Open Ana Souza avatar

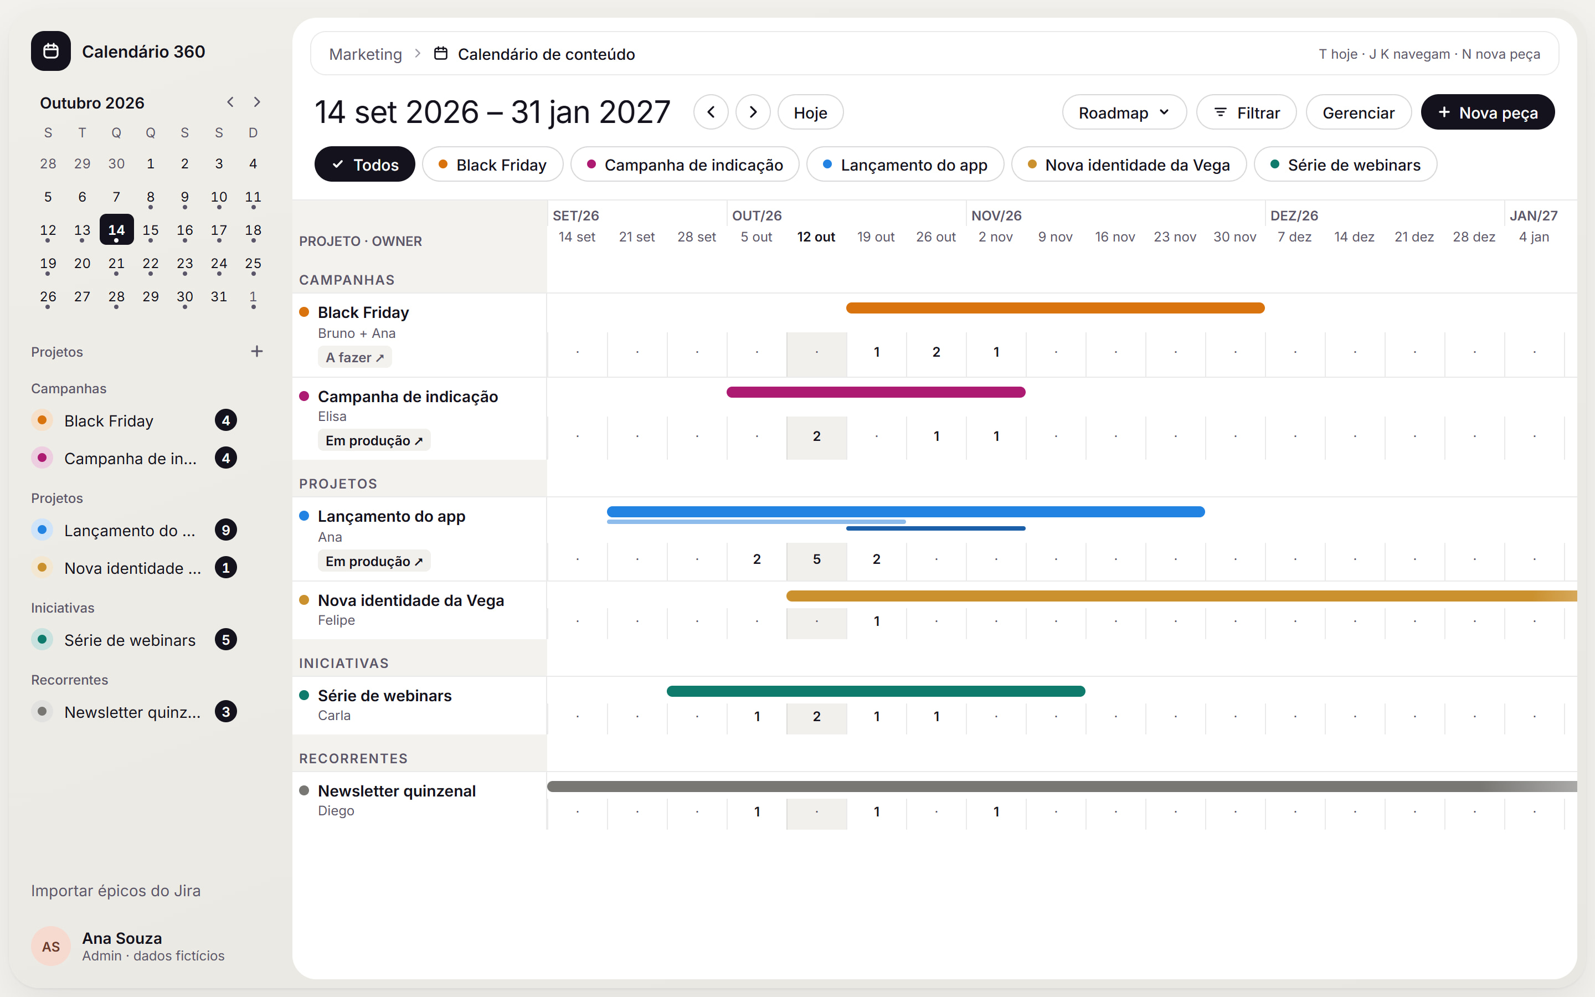51,946
